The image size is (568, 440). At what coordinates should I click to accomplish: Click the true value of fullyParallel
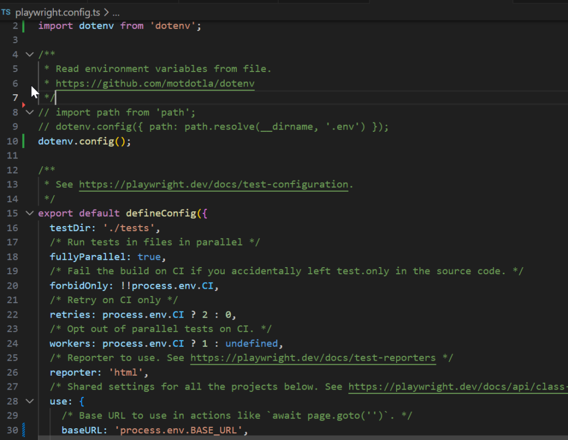[x=149, y=257]
